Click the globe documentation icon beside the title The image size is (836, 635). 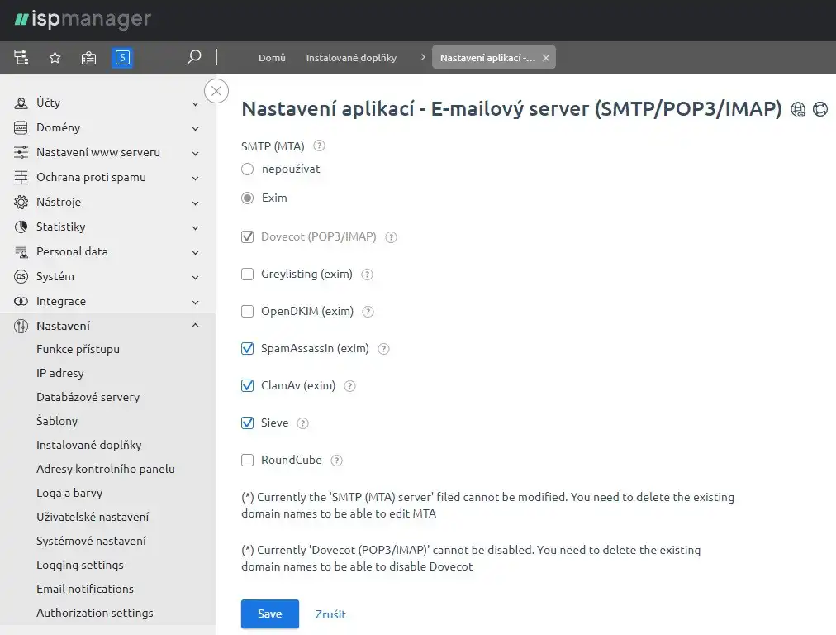798,109
